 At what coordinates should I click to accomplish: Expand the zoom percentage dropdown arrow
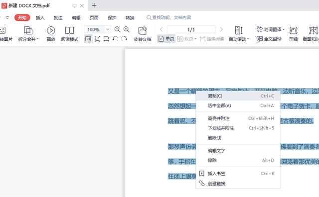[x=108, y=30]
